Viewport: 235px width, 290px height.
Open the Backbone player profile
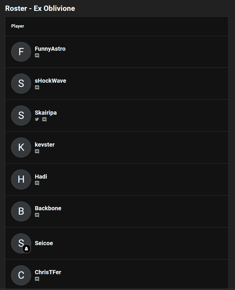coord(48,208)
